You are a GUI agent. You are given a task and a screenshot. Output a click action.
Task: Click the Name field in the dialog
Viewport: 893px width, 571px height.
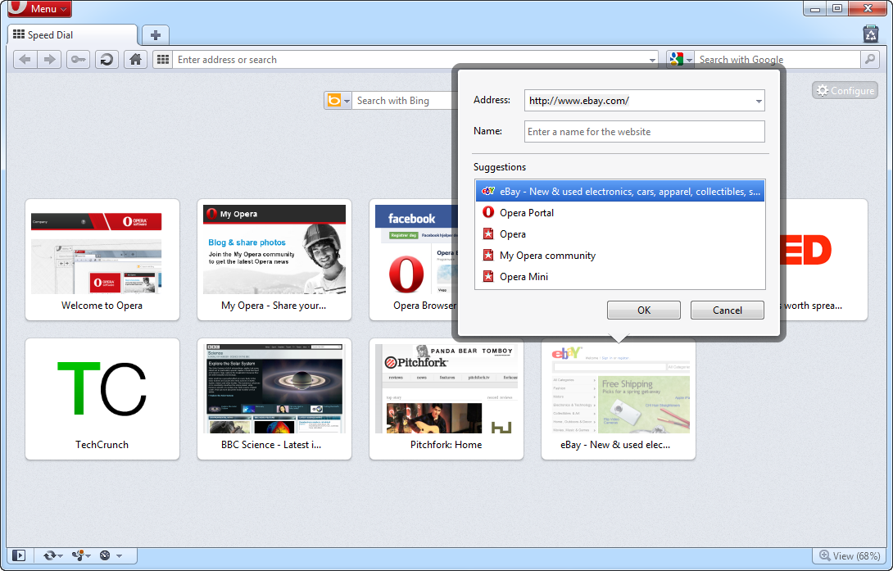[644, 132]
